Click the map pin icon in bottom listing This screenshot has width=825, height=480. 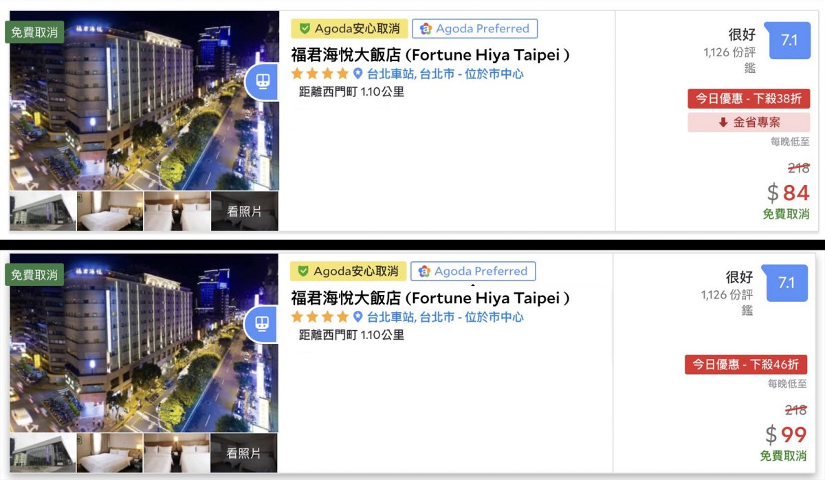[x=357, y=316]
